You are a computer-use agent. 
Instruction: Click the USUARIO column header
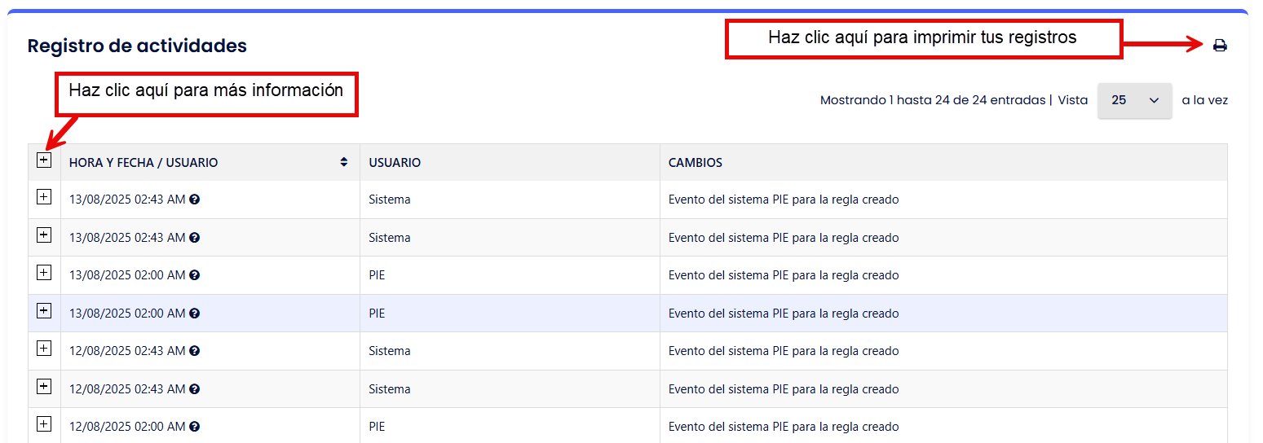395,163
